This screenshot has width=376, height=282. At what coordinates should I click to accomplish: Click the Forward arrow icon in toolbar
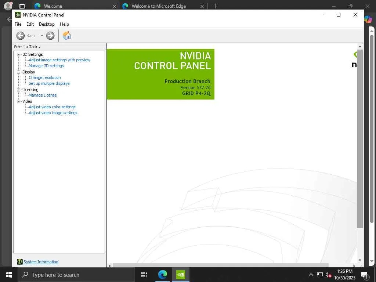(x=50, y=36)
